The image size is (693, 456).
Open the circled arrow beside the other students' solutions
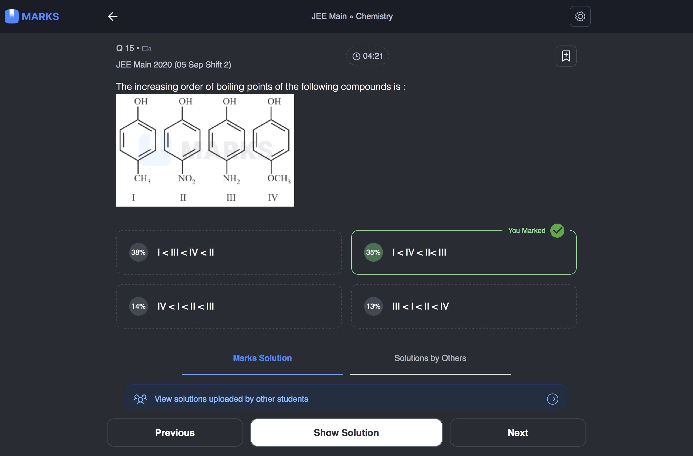[x=552, y=399]
